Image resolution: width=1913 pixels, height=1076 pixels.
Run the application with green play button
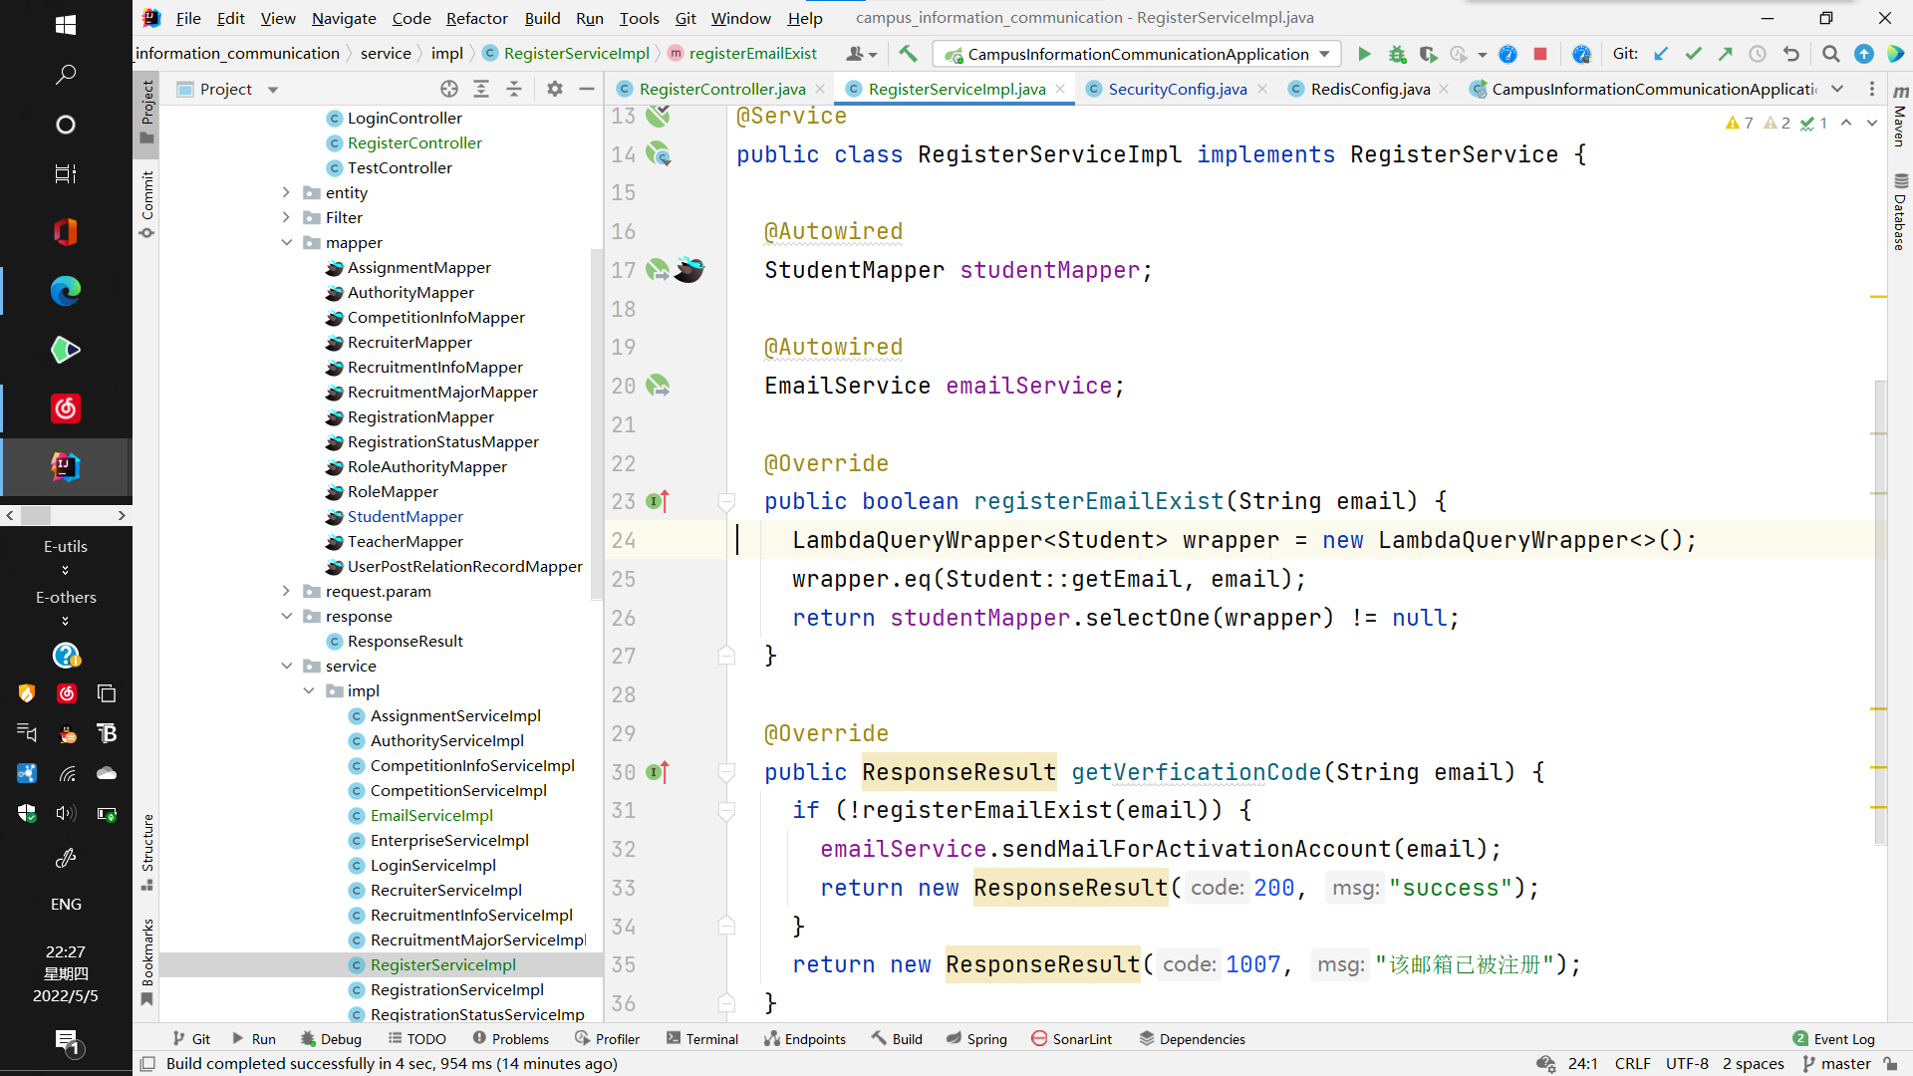point(1364,54)
